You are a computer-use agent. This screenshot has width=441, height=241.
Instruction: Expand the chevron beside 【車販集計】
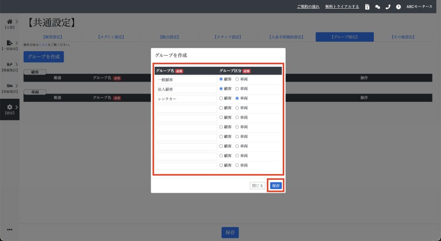click(17, 86)
